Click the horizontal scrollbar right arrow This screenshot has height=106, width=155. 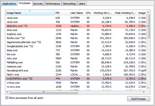(144, 92)
